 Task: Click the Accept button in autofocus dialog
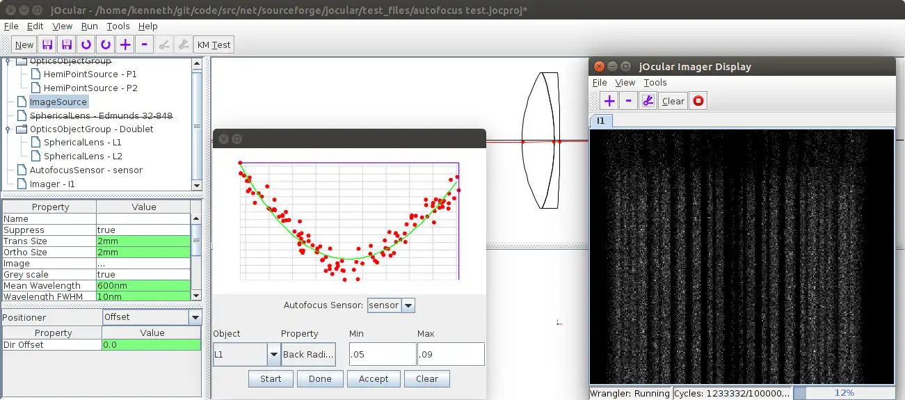(x=374, y=379)
